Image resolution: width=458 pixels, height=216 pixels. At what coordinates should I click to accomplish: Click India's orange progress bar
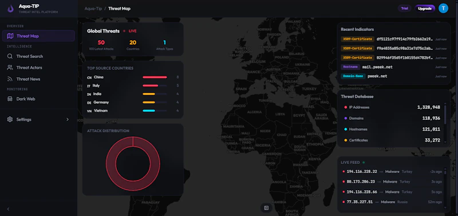149,94
